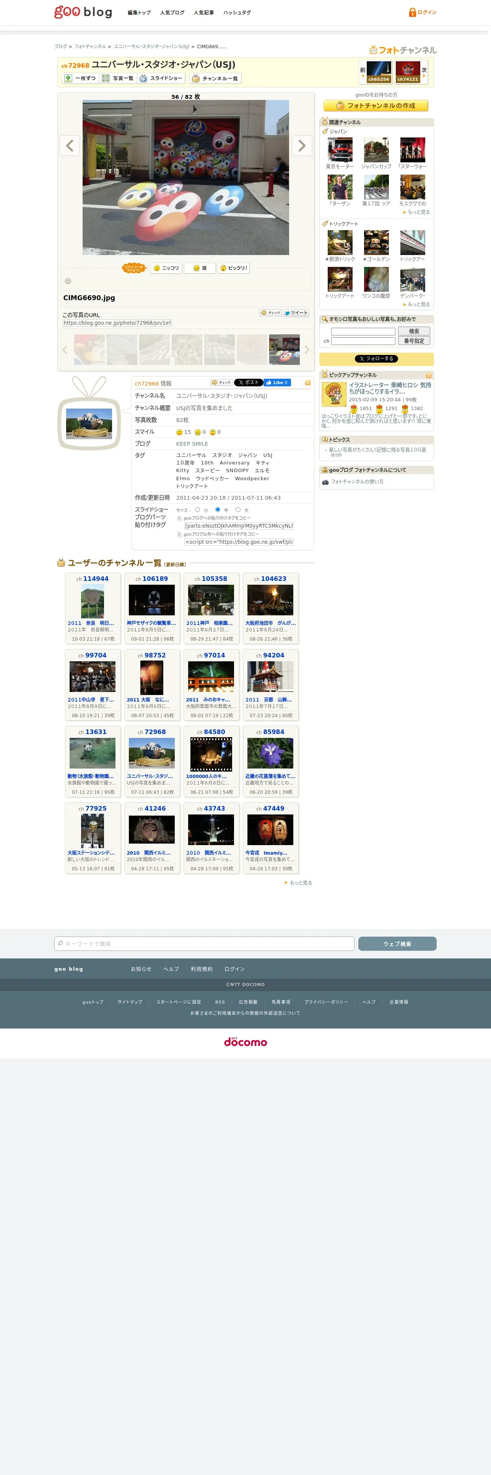Copy the goo blog paste tag icon
Viewport: 491px width, 1475px height.
pyautogui.click(x=179, y=518)
